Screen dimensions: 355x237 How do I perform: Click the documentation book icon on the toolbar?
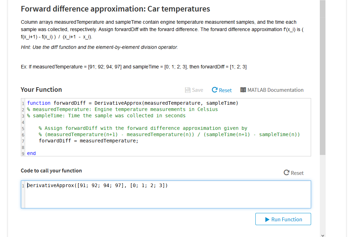point(243,90)
